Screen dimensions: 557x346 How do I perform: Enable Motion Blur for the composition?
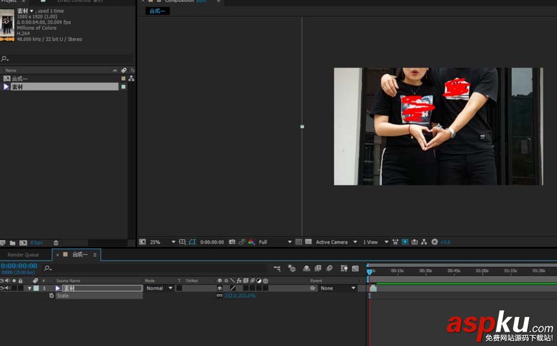pyautogui.click(x=329, y=268)
